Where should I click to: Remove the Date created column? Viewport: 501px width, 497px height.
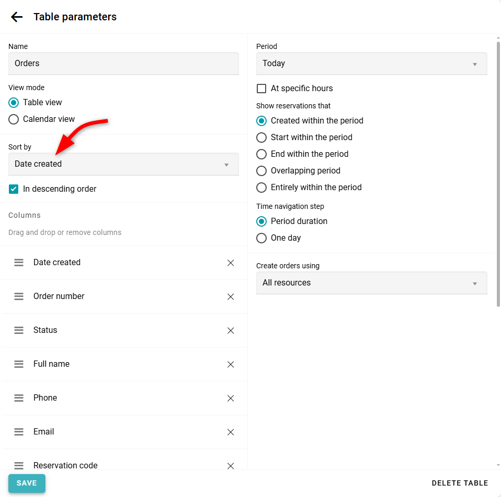pyautogui.click(x=231, y=263)
